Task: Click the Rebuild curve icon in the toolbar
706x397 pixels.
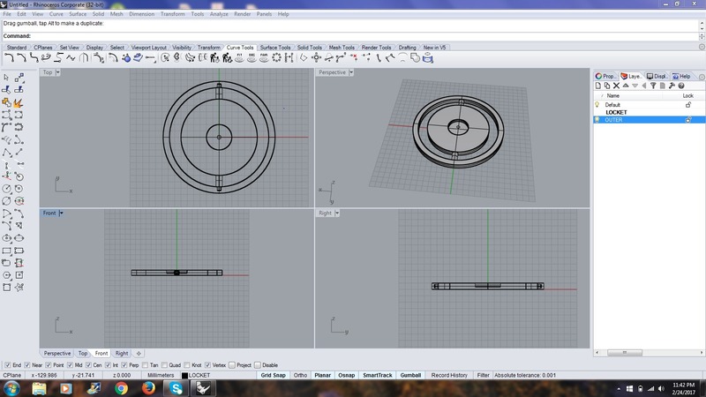Action: [x=214, y=57]
